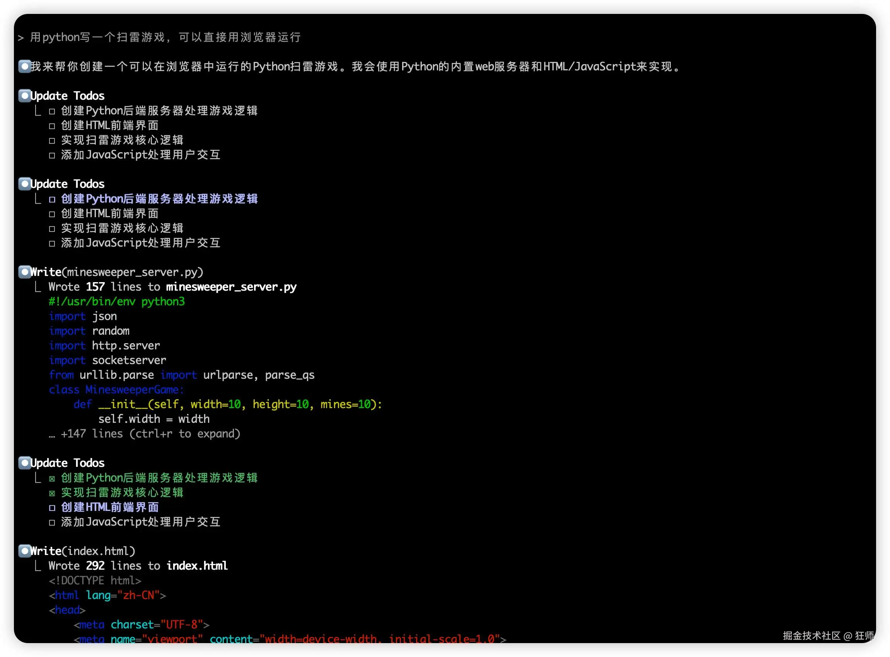The height and width of the screenshot is (657, 890).
Task: Click the tree branch under first Update Todos
Action: [38, 111]
